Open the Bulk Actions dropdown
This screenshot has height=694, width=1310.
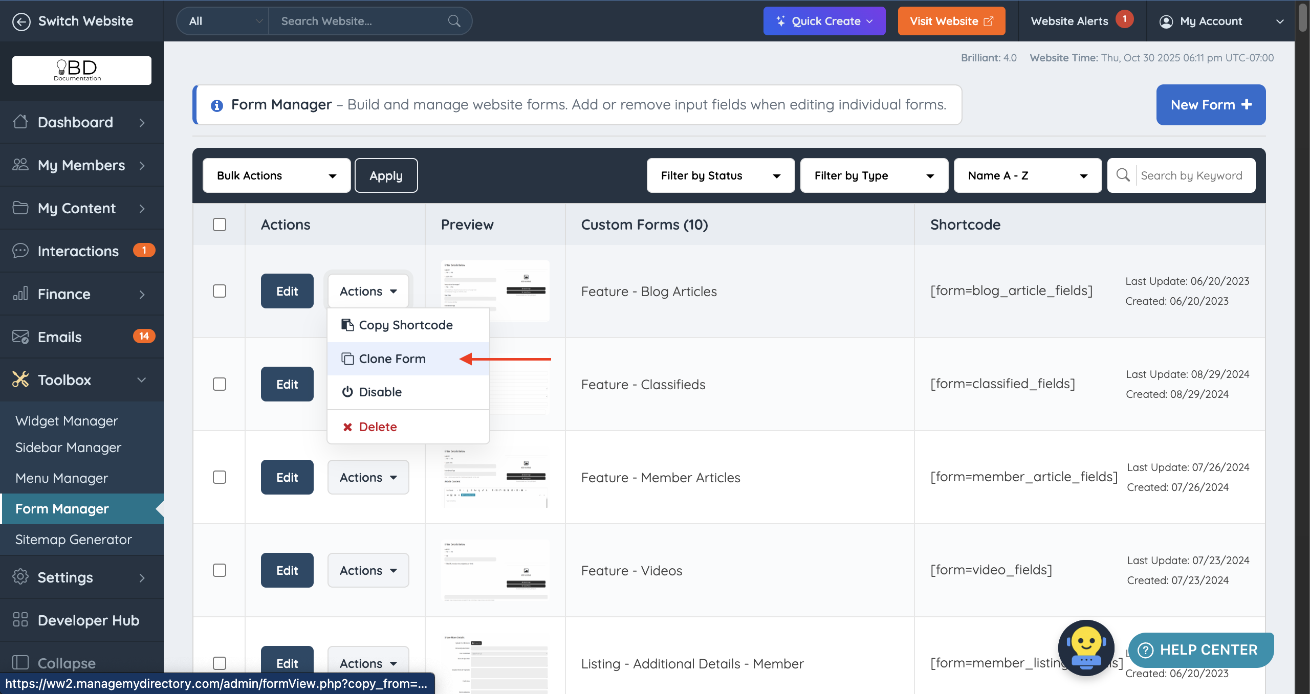point(276,175)
